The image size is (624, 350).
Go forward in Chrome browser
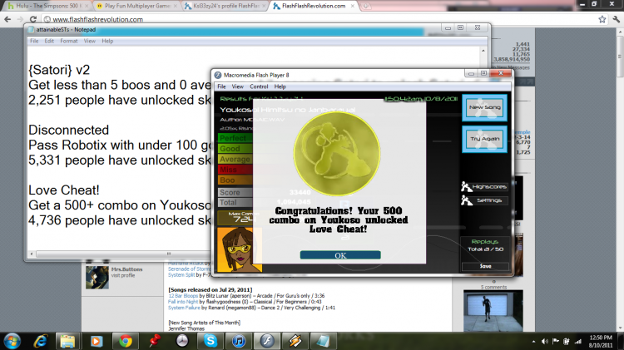[x=20, y=19]
